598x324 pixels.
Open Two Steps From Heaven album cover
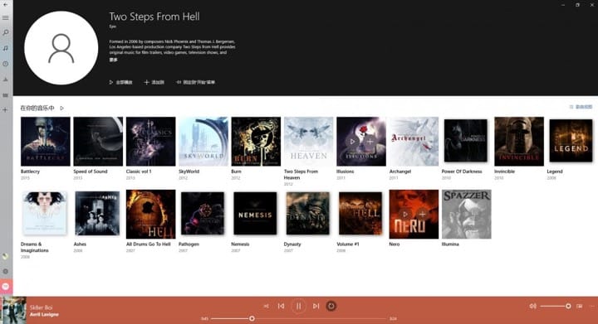coord(308,142)
